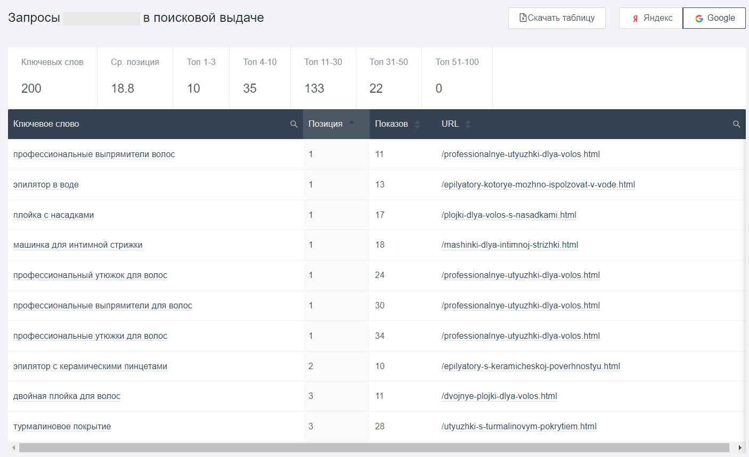Open keyword 'двойная плойка для волос'
Image resolution: width=749 pixels, height=457 pixels.
tap(67, 396)
